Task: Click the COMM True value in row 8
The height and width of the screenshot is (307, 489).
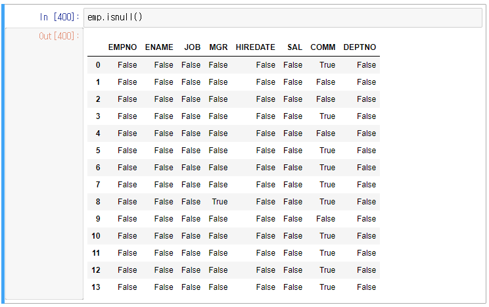Action: [x=327, y=202]
